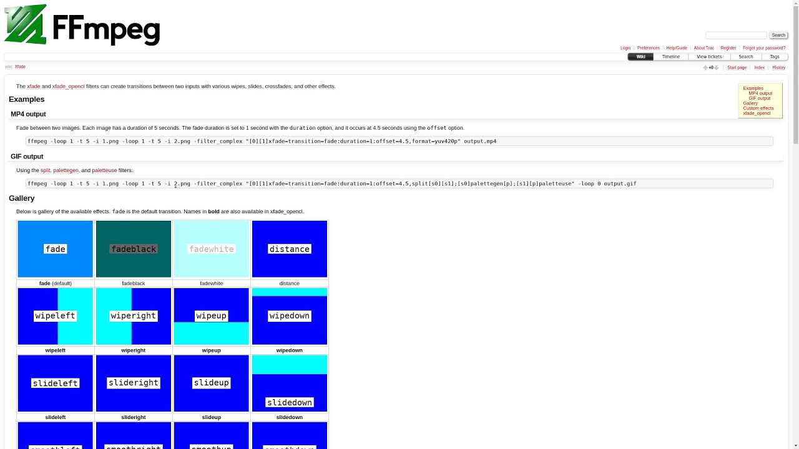
Task: Open the Tags tab
Action: 775,57
